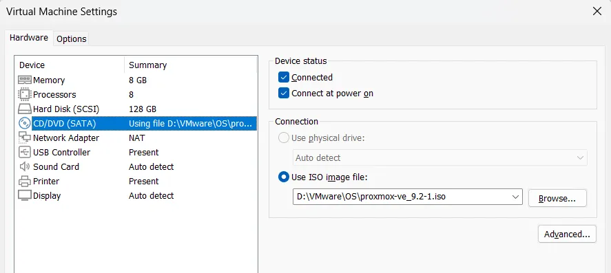The height and width of the screenshot is (273, 611).
Task: Select Use ISO image file option
Action: 284,177
